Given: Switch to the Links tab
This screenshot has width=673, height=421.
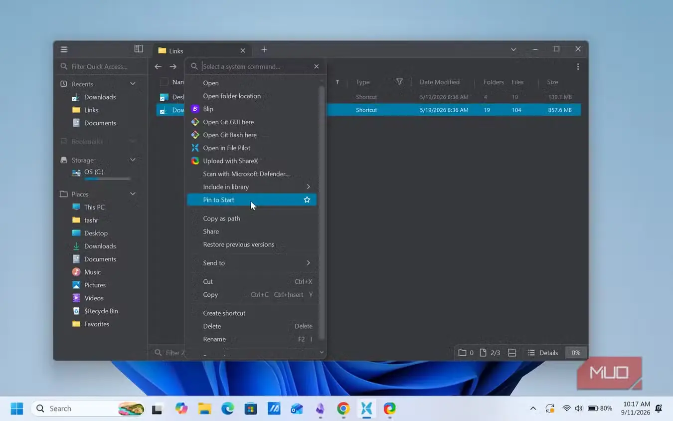Looking at the screenshot, I should 202,50.
